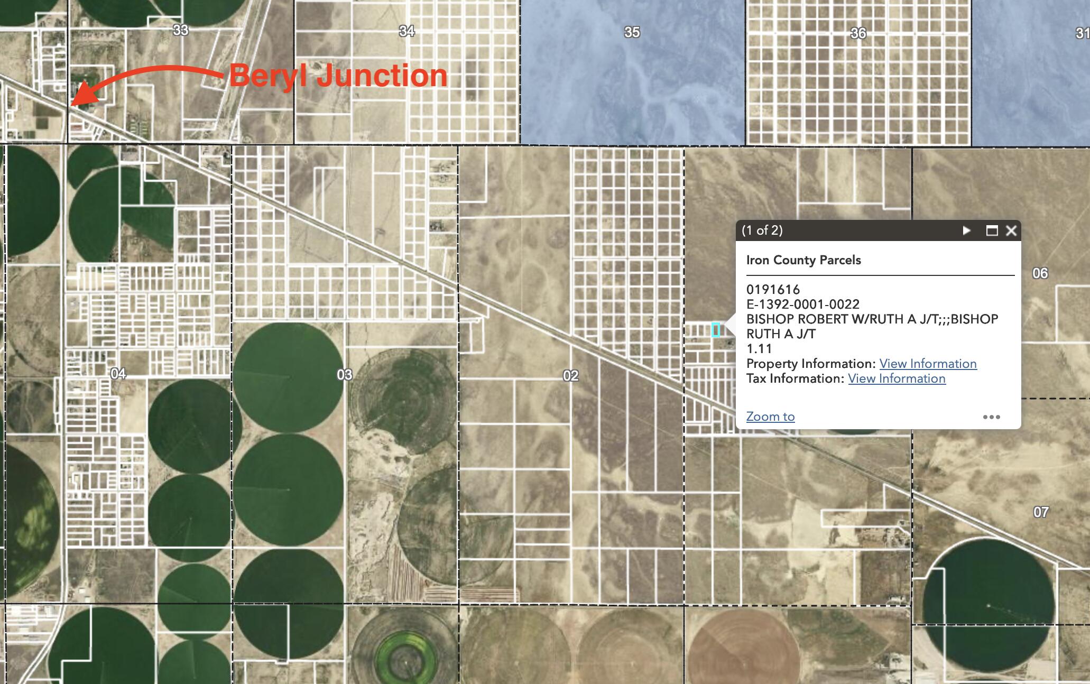This screenshot has width=1090, height=684.
Task: Click section label 04 on map
Action: (x=118, y=374)
